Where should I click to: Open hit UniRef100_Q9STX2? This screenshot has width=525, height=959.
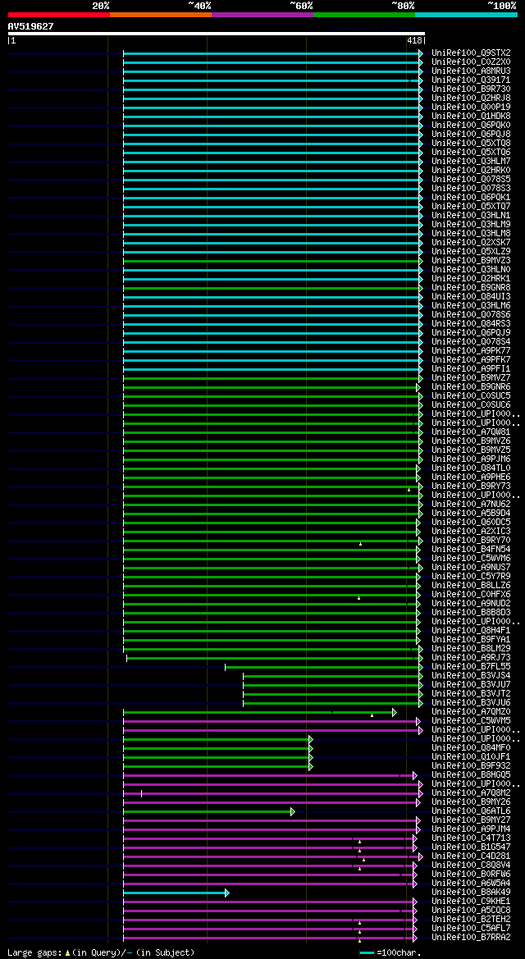[471, 53]
